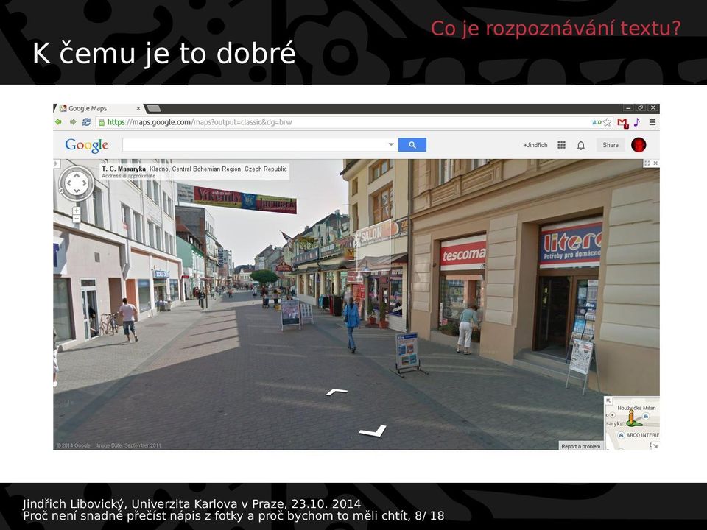Image resolution: width=707 pixels, height=530 pixels.
Task: Click the Street View compass control
Action: pyautogui.click(x=76, y=183)
